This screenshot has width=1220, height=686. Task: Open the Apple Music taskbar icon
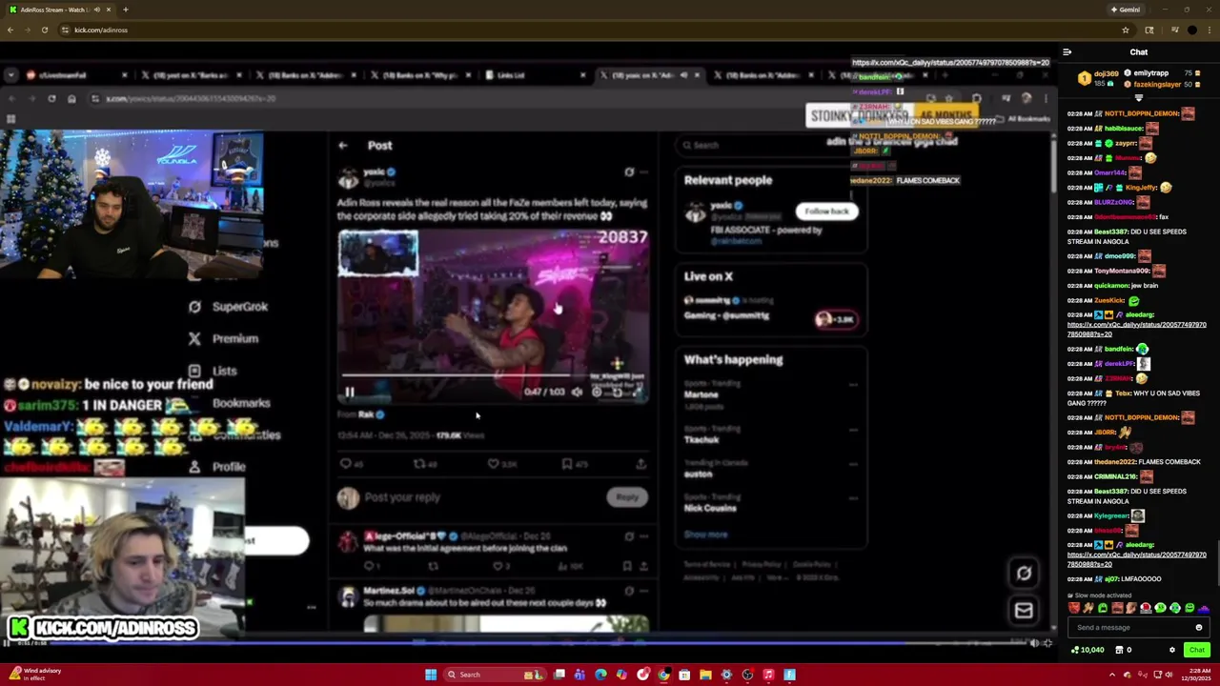768,675
